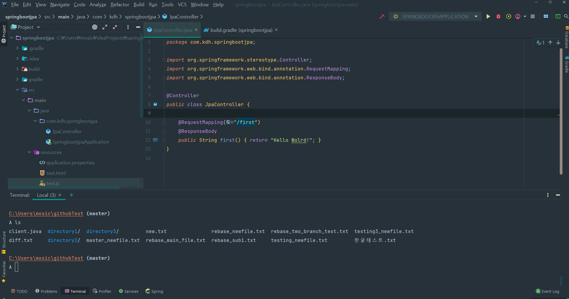Screen dimensions: 569x299
Task: Select JpaController in project tree
Action: click(67, 131)
